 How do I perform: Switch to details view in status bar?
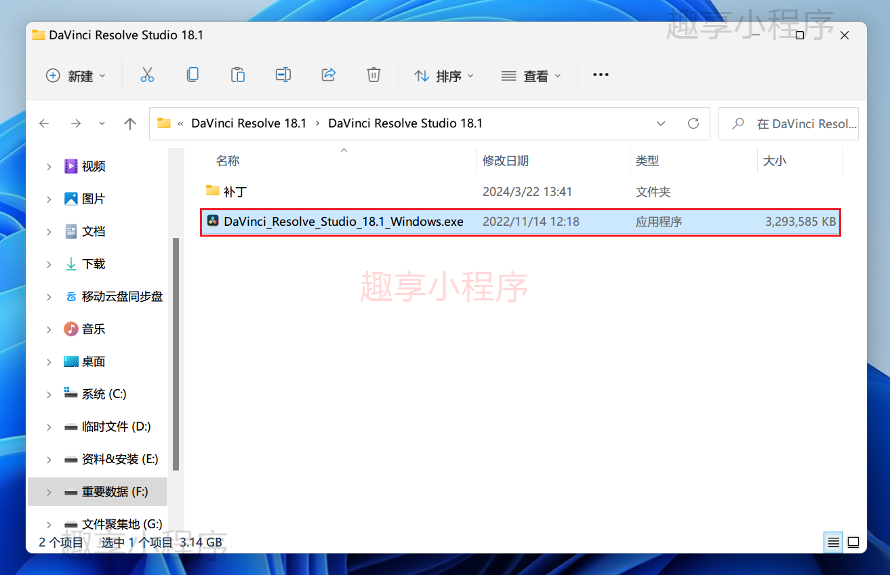[833, 542]
